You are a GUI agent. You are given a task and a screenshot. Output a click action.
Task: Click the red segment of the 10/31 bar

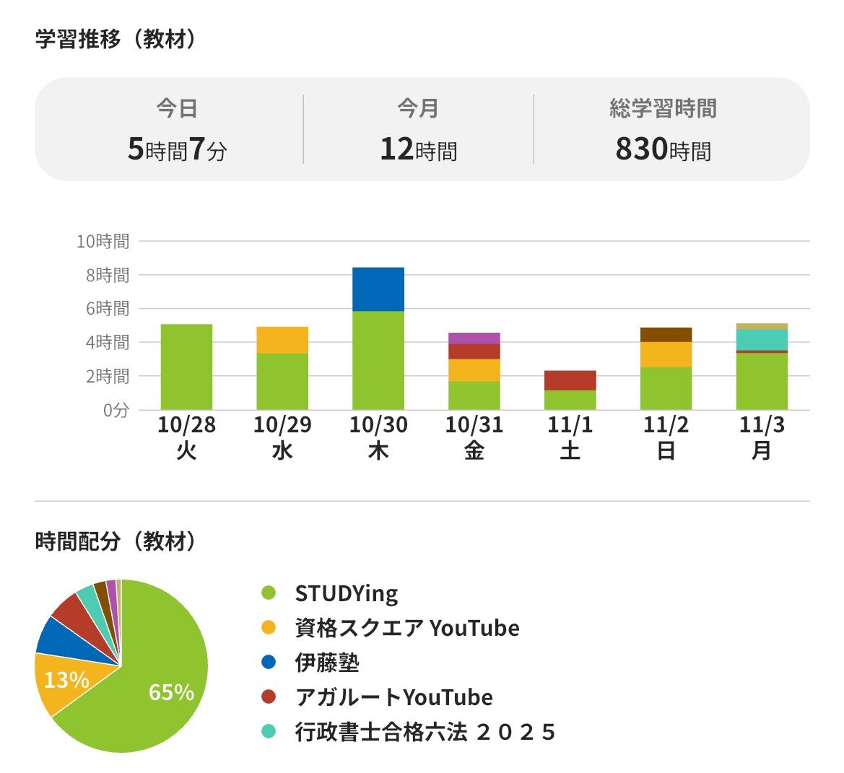[x=474, y=351]
